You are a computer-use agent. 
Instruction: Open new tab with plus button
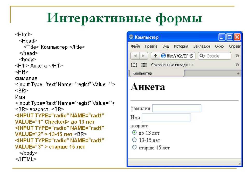point(238,73)
